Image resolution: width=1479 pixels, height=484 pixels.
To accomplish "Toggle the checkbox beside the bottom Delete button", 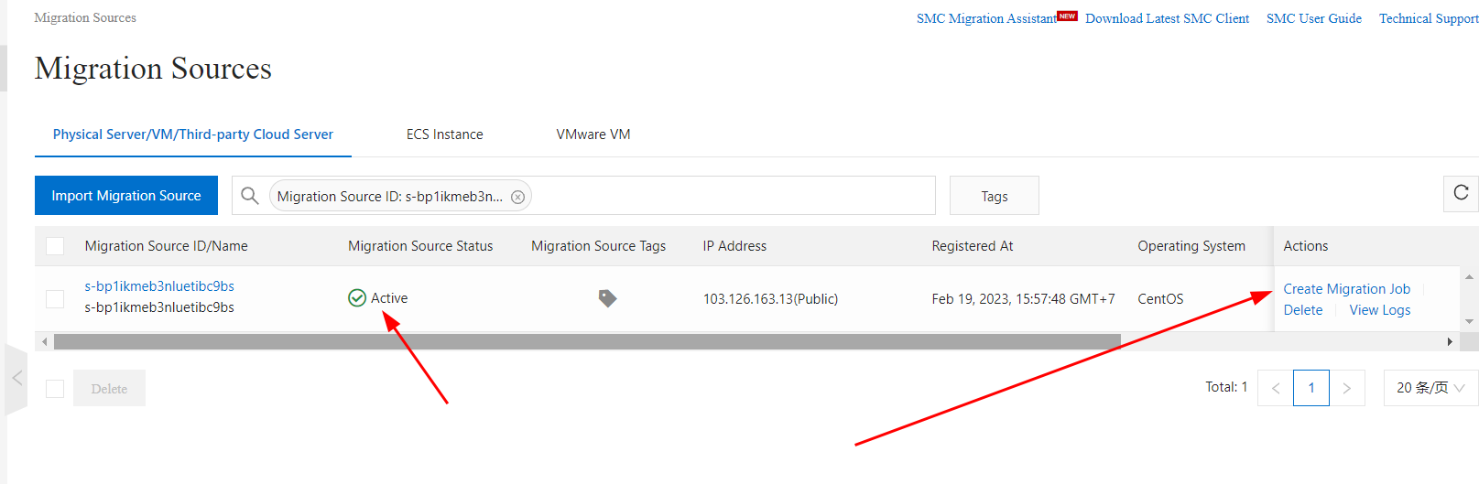I will point(55,389).
